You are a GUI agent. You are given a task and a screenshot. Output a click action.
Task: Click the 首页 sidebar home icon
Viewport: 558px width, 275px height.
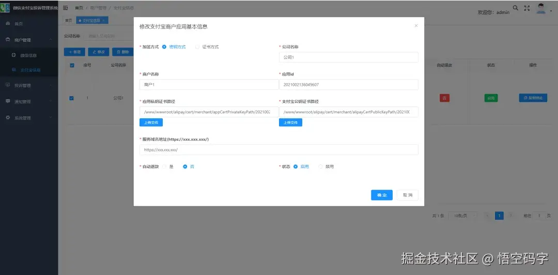point(8,23)
